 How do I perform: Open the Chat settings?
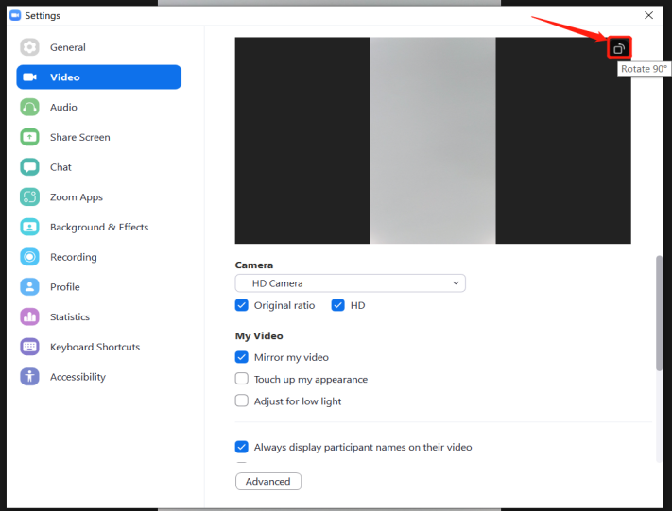[x=98, y=167]
